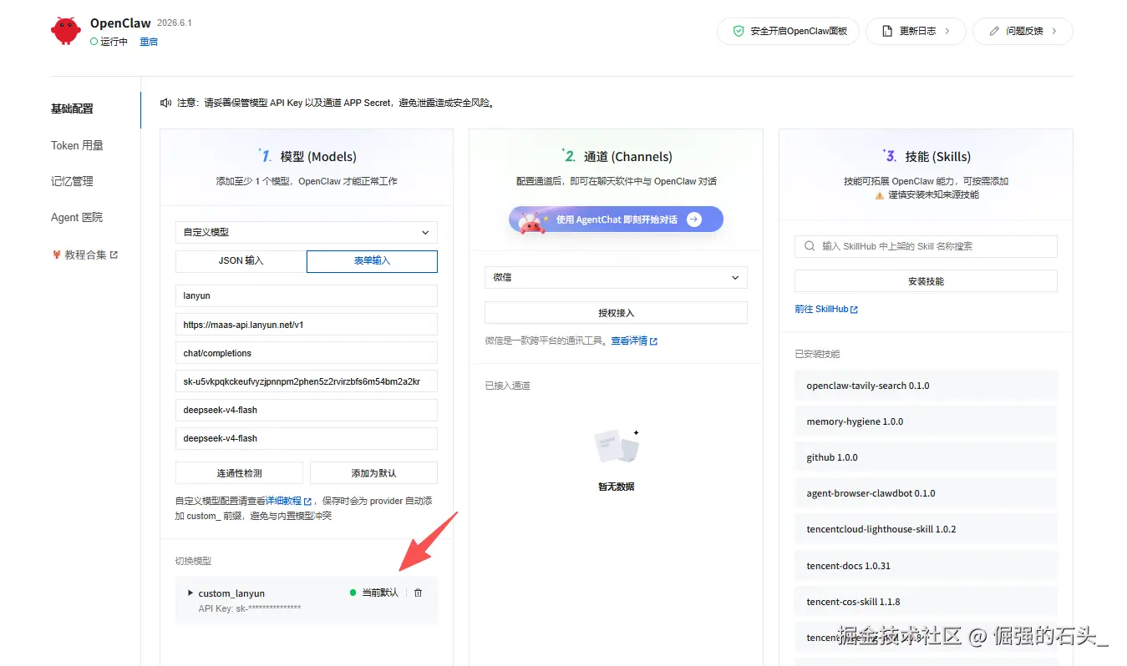1127x666 pixels.
Task: Click the tencent-docs 1.0.31 skill row
Action: point(926,566)
